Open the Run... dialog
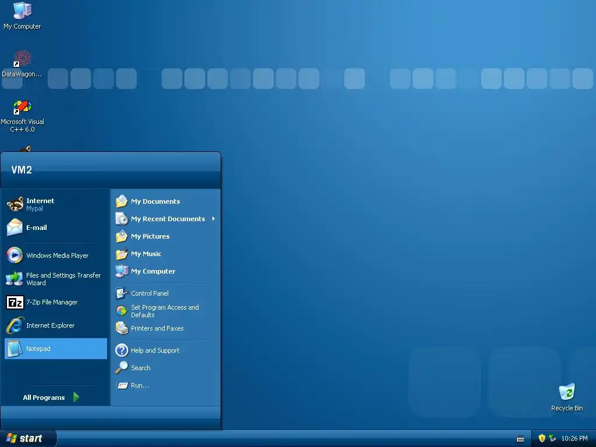The height and width of the screenshot is (447, 596). (x=165, y=385)
